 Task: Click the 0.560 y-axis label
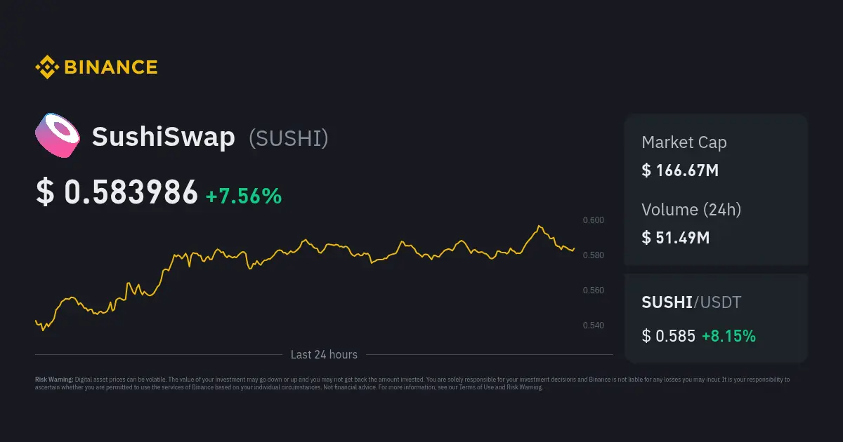[593, 290]
